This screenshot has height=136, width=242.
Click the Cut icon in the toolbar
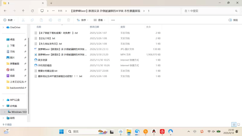coord(23,20)
